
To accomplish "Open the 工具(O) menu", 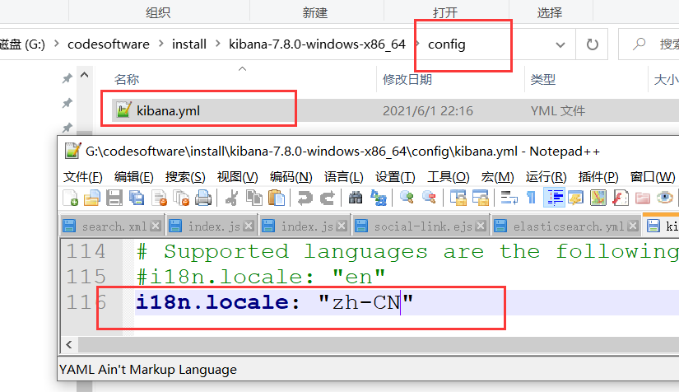I will 449,177.
